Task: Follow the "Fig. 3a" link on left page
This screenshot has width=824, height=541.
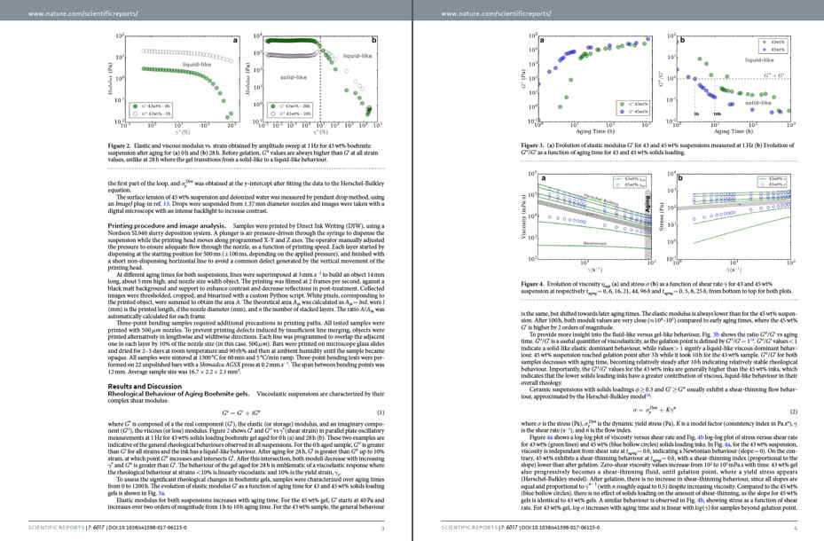Action: [160, 494]
